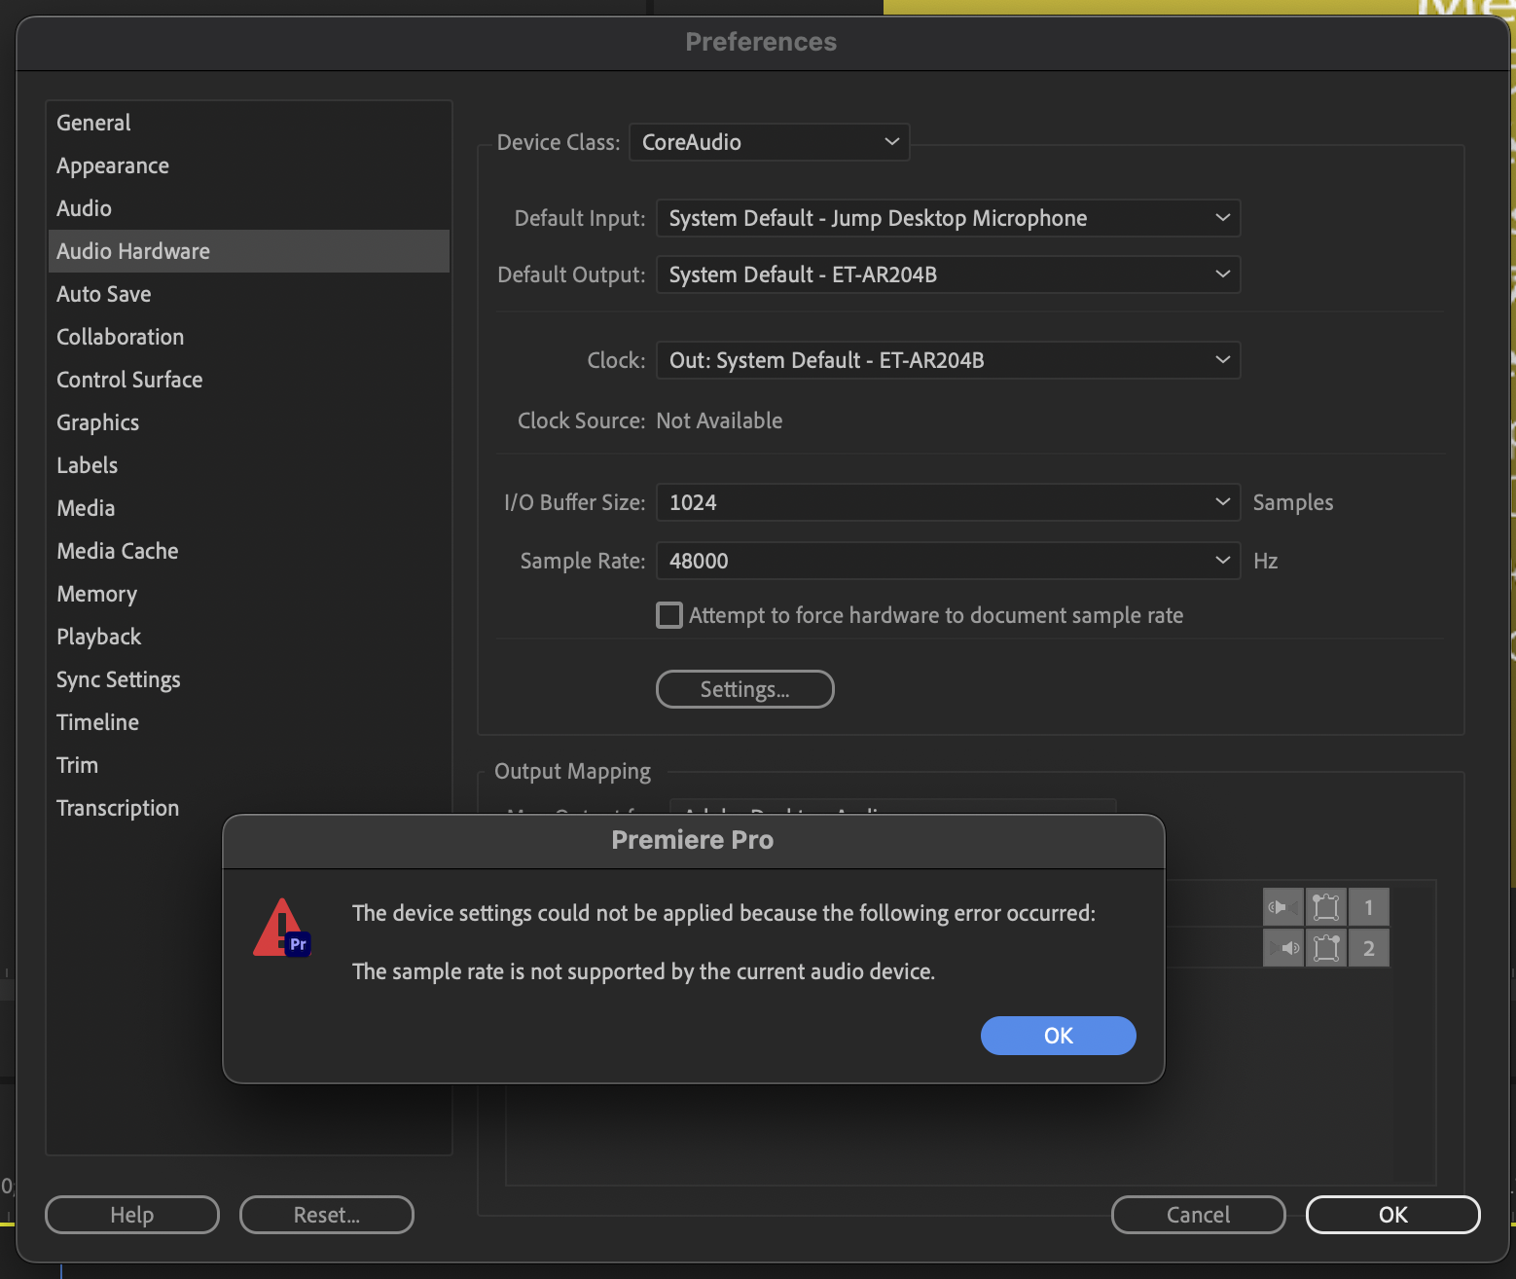1516x1279 pixels.
Task: Expand the Clock selection dropdown
Action: [947, 360]
